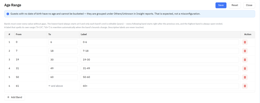Edit the To field containing 30
Viewport: 260px width, 103px height.
63,60
